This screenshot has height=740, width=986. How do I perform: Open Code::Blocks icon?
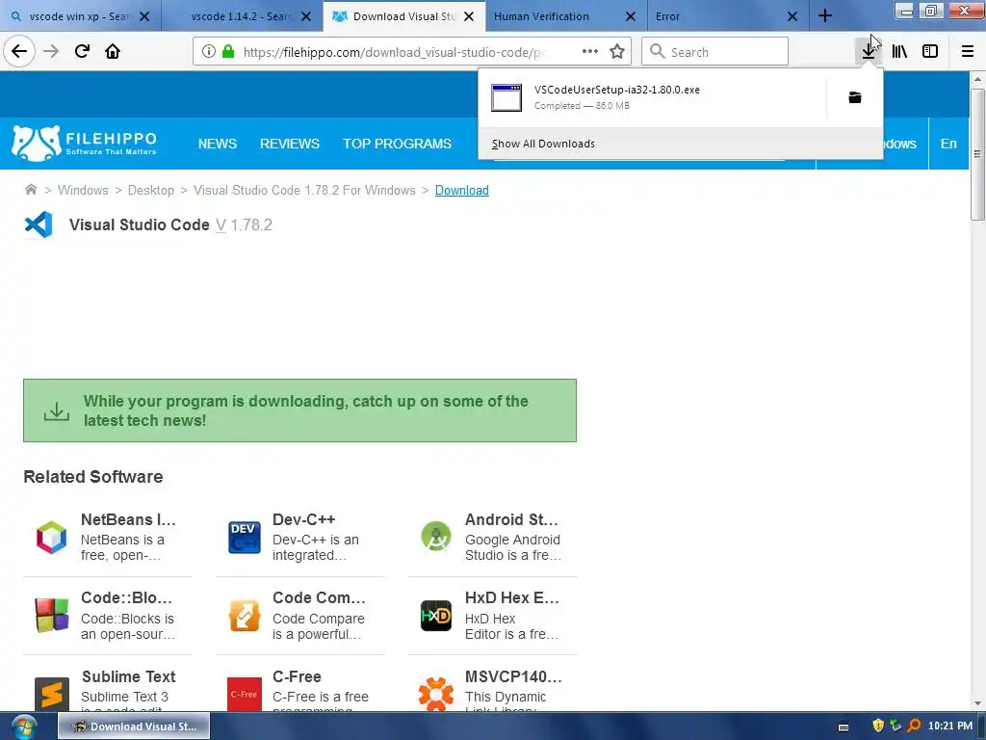[x=52, y=616]
